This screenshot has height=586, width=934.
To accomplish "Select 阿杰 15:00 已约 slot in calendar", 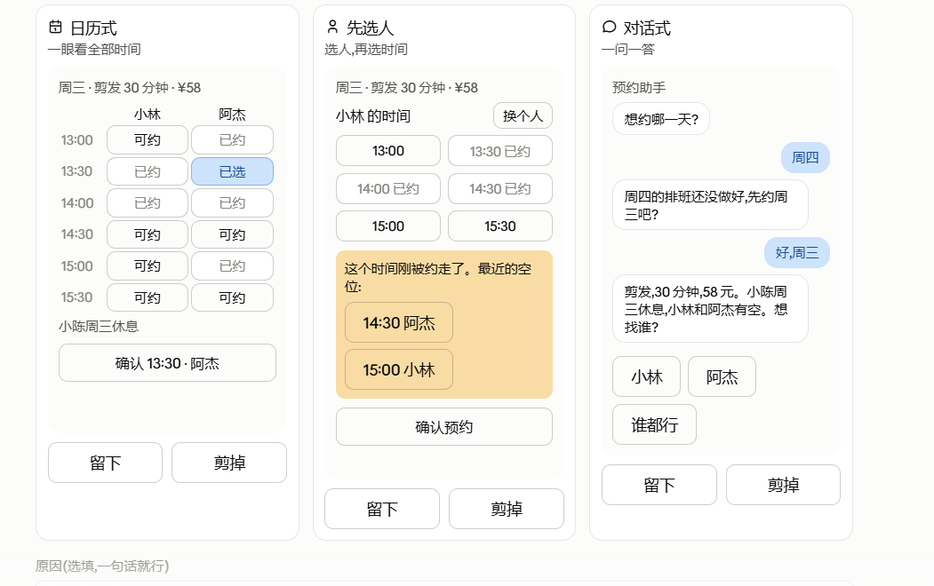I will (x=232, y=266).
